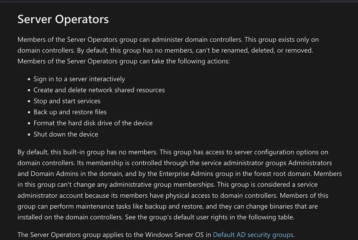The image size is (358, 240).
Task: Click 'Create and delete network shared resources' item
Action: (x=99, y=90)
